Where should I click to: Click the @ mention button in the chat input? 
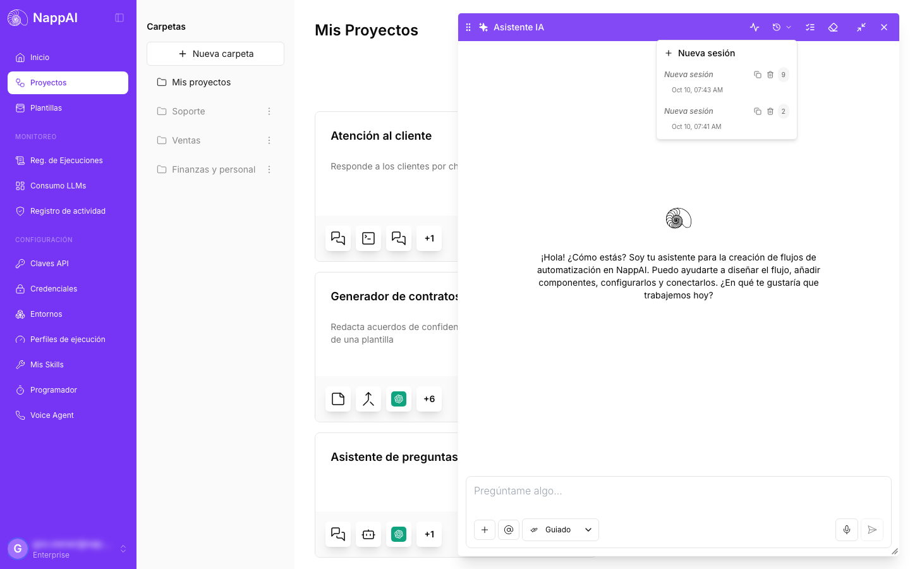pos(509,530)
